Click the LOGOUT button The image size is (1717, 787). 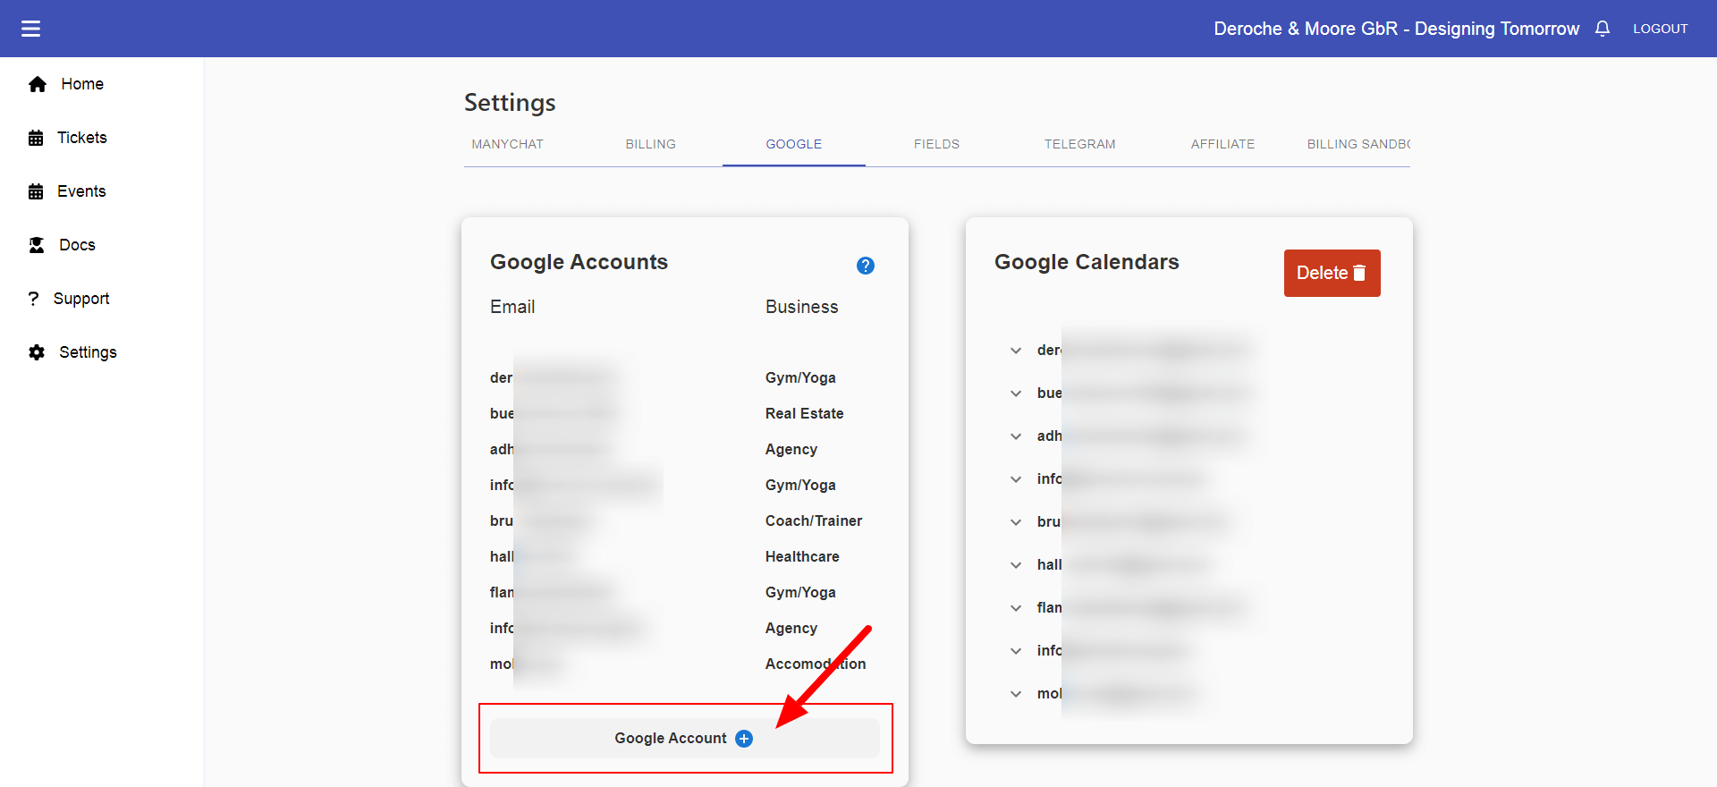click(1661, 29)
